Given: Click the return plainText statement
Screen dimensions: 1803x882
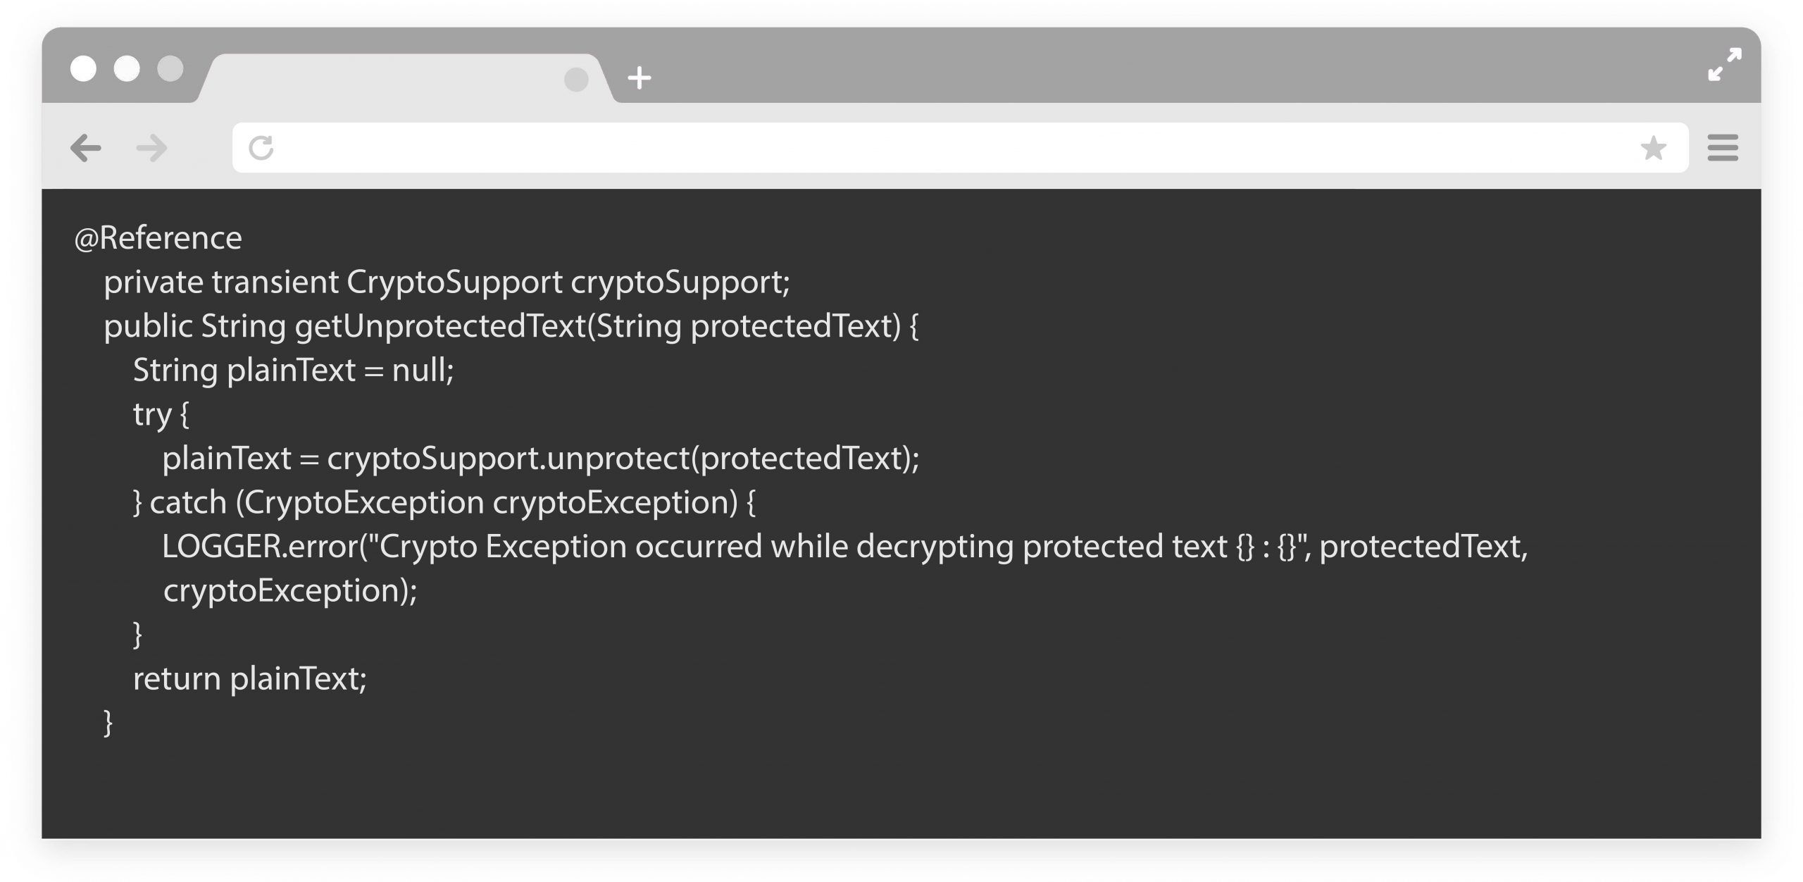Looking at the screenshot, I should [x=250, y=679].
